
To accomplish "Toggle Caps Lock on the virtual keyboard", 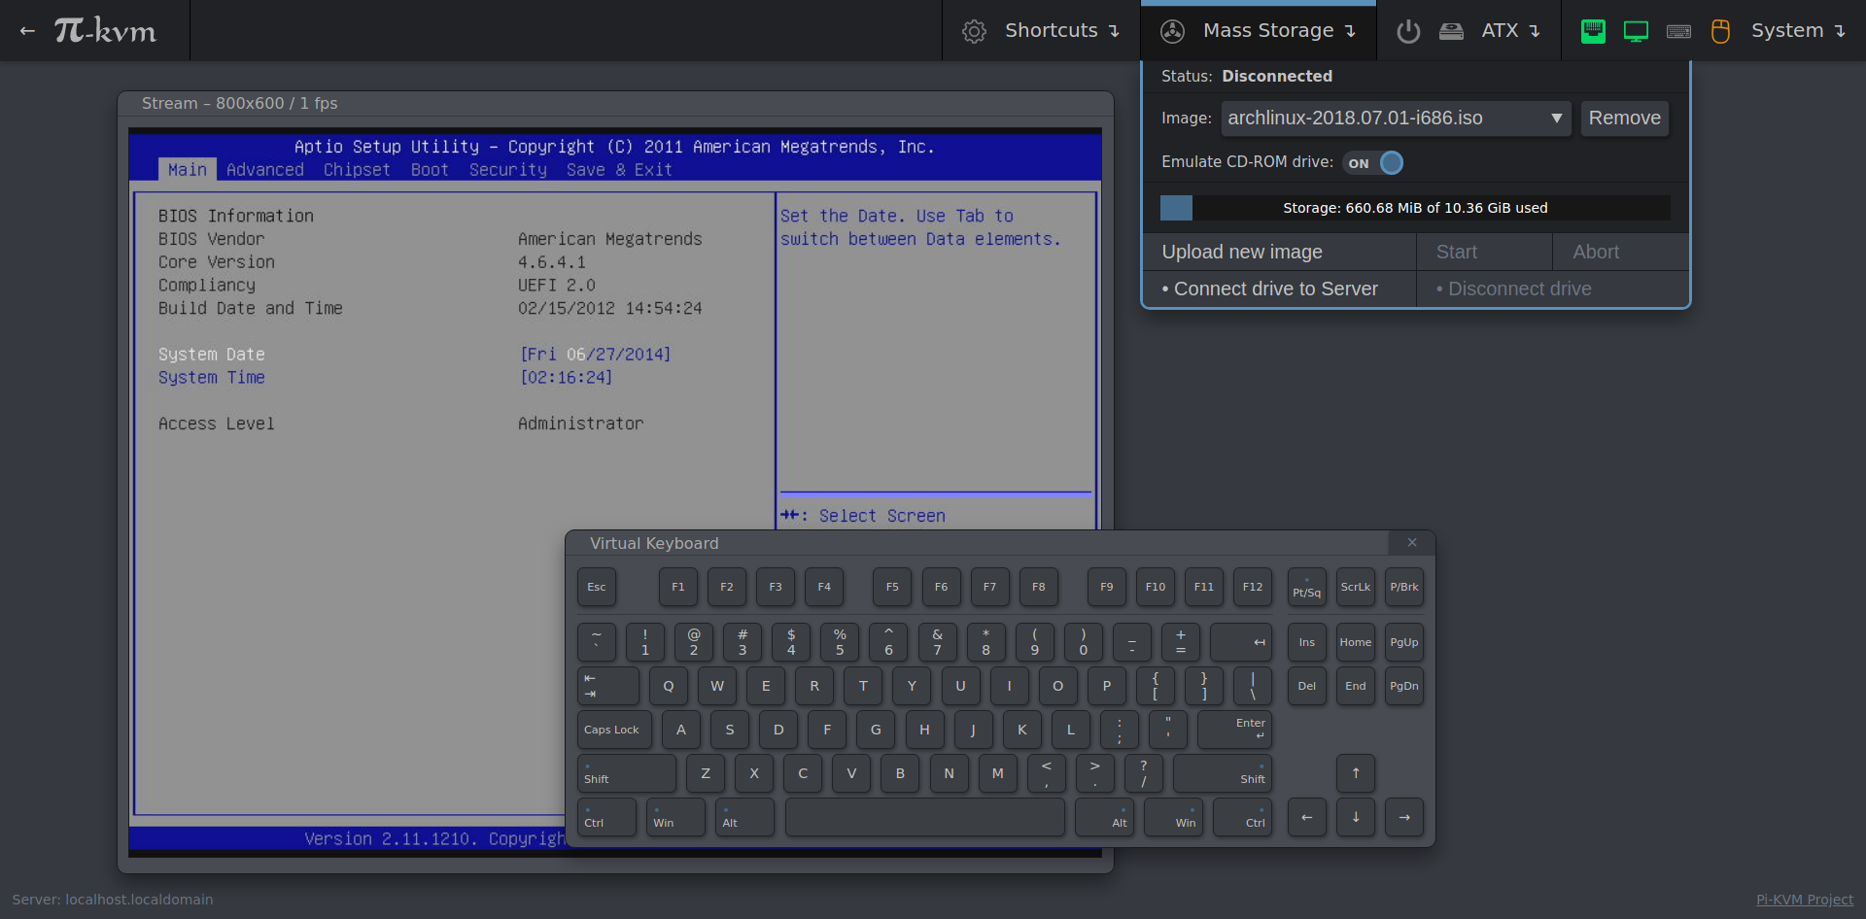I will pyautogui.click(x=612, y=730).
